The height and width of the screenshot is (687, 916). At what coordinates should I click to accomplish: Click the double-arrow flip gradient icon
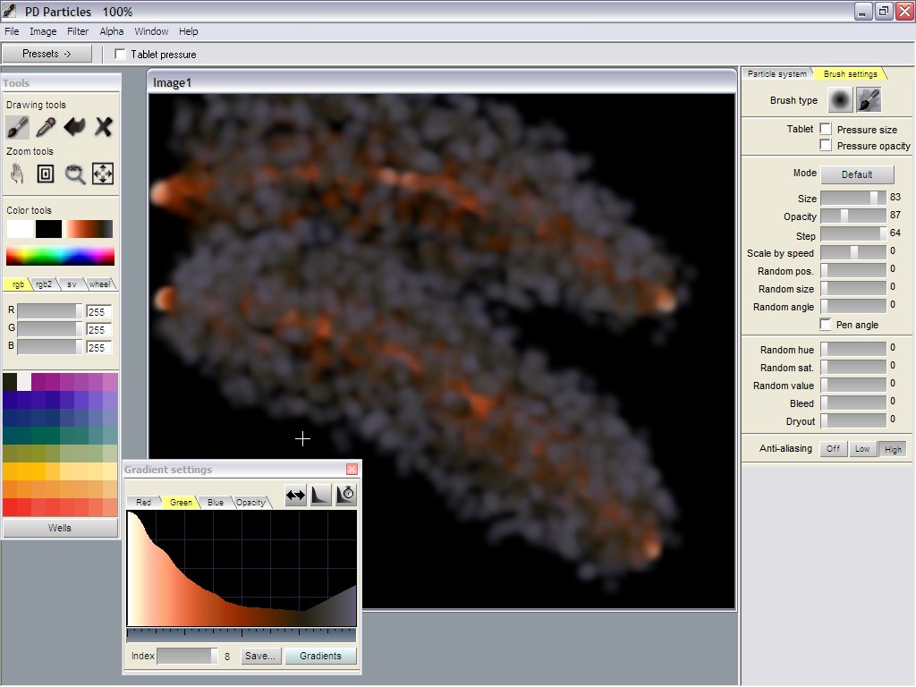[296, 495]
